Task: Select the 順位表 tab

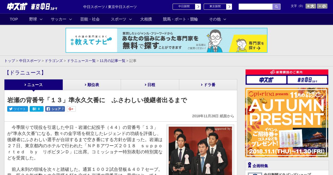Action: click(92, 85)
